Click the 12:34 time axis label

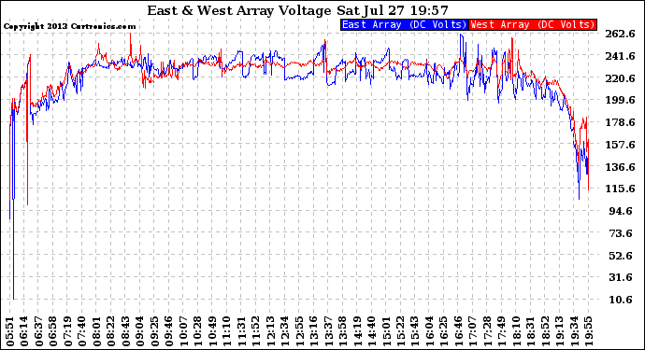tap(285, 331)
